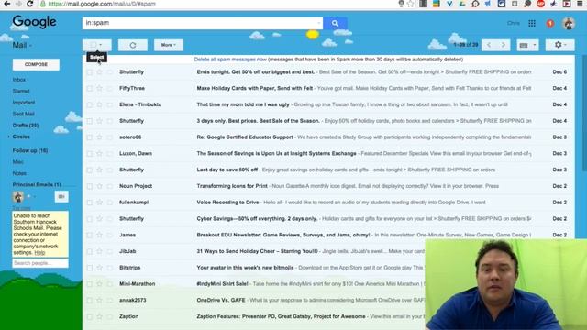
Task: Open the input tools keyboard dropdown
Action: pos(528,45)
